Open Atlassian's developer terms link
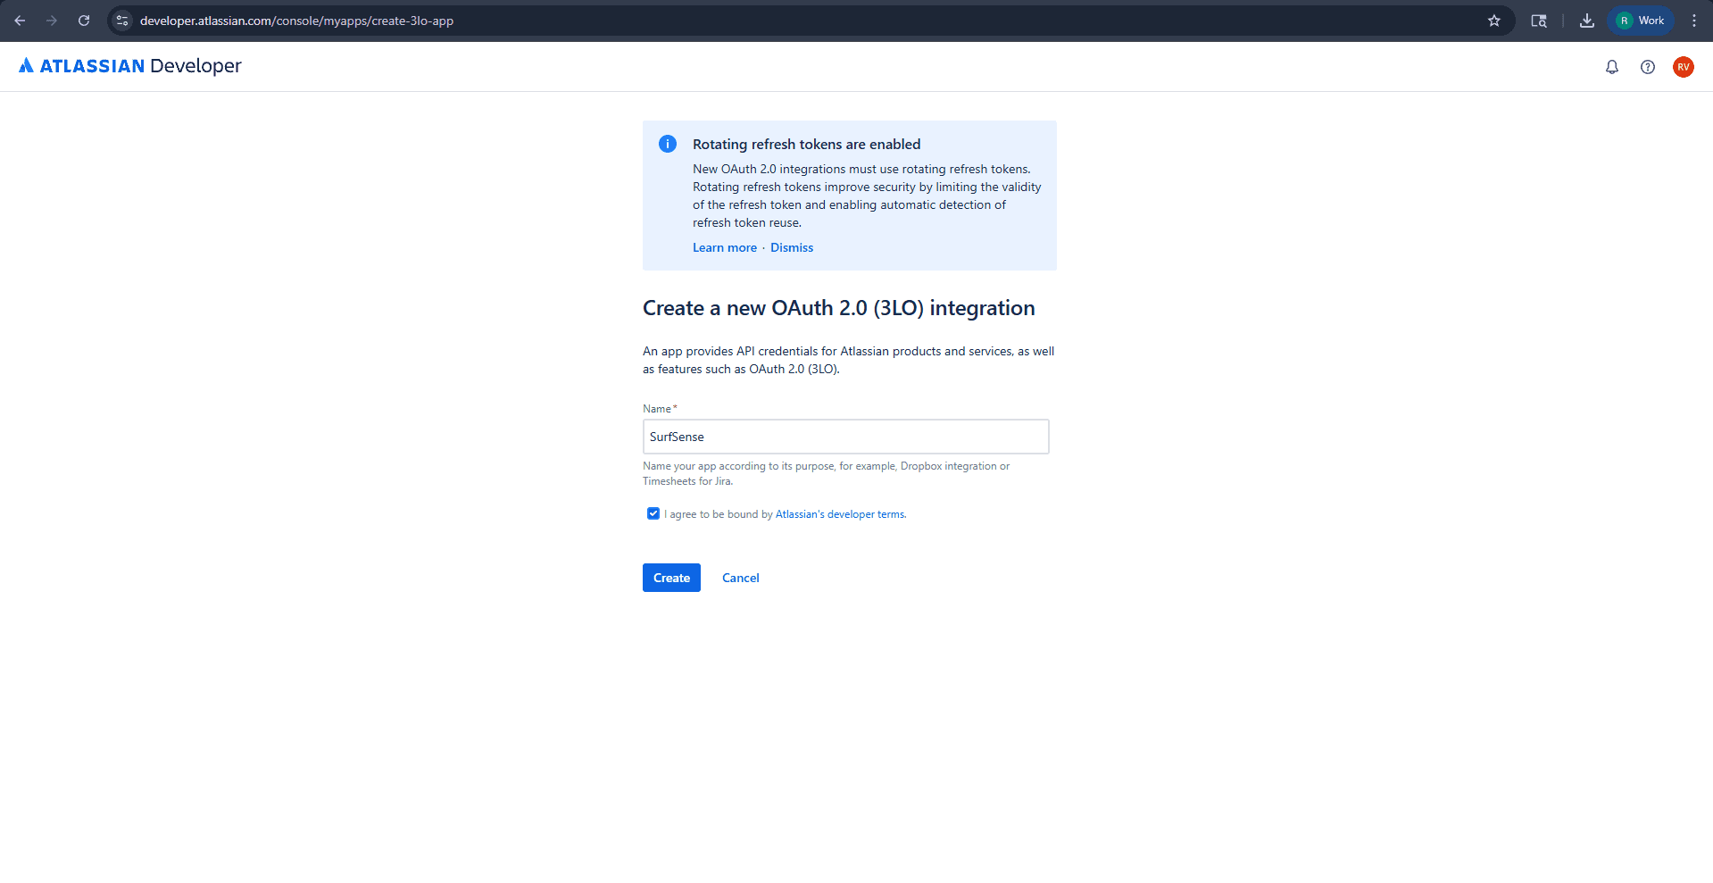 (838, 513)
